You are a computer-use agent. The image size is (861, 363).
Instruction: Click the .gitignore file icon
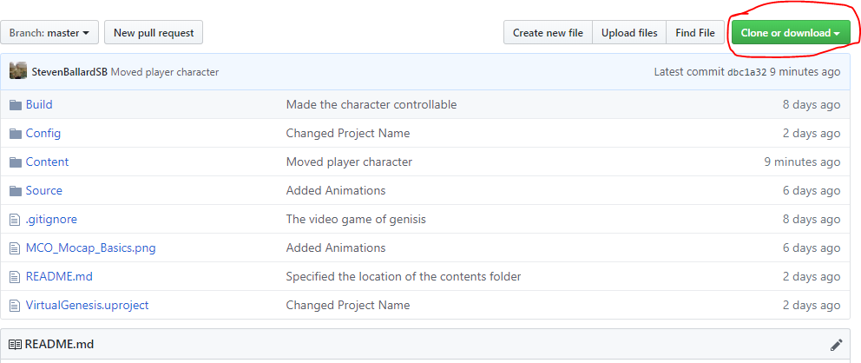(14, 220)
